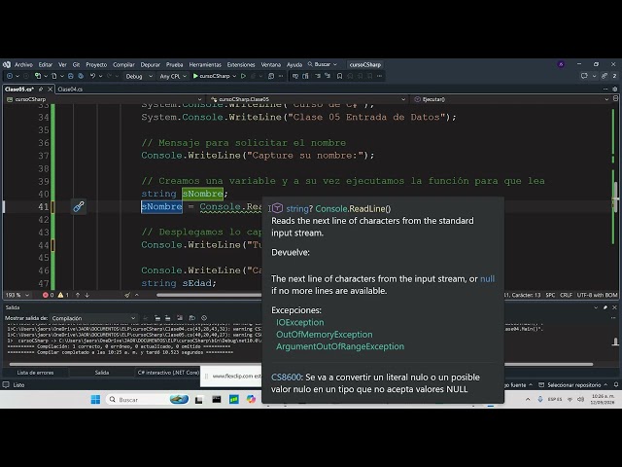Go to previous issue with up arrow

(x=78, y=295)
